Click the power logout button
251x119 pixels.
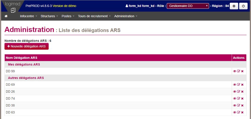243,6
